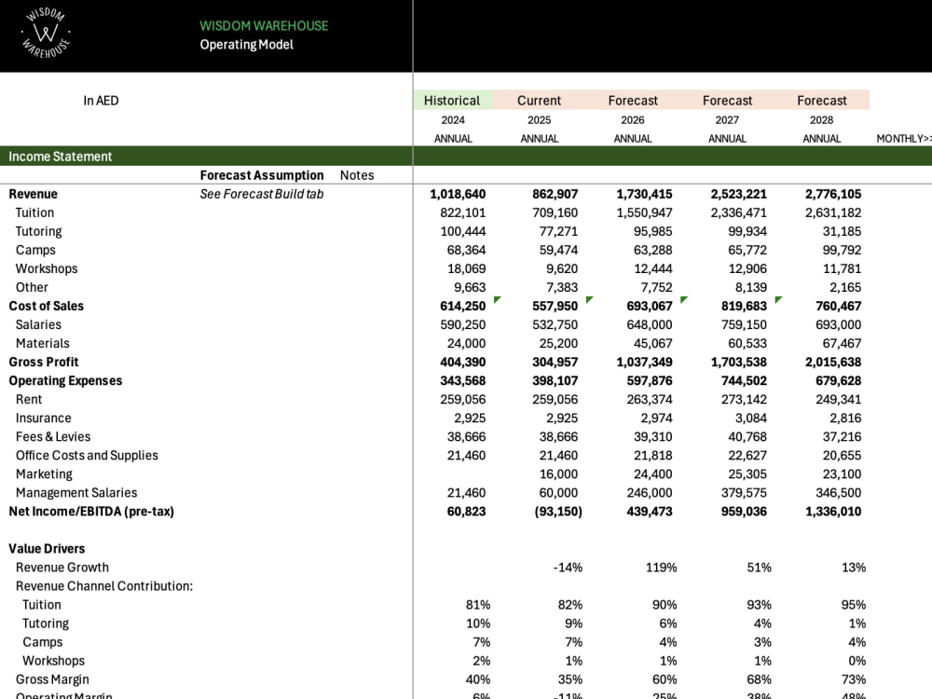This screenshot has height=699, width=932.
Task: Click the Tutoring revenue row label
Action: (x=38, y=231)
